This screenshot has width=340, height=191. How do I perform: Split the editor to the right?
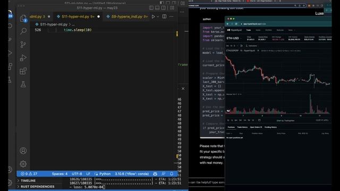[164, 16]
